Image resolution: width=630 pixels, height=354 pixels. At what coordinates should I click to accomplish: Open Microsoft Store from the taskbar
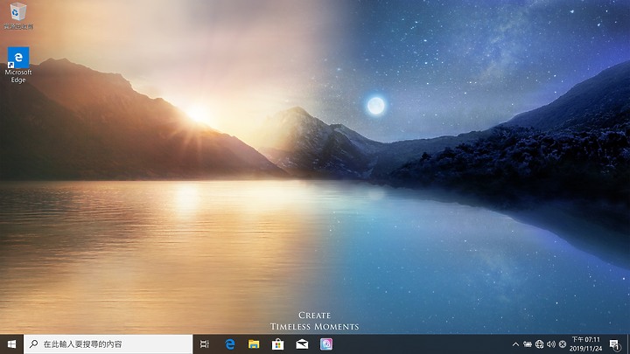[277, 344]
